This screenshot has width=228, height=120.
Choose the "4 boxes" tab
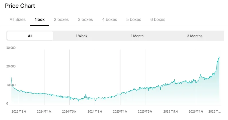click(110, 19)
